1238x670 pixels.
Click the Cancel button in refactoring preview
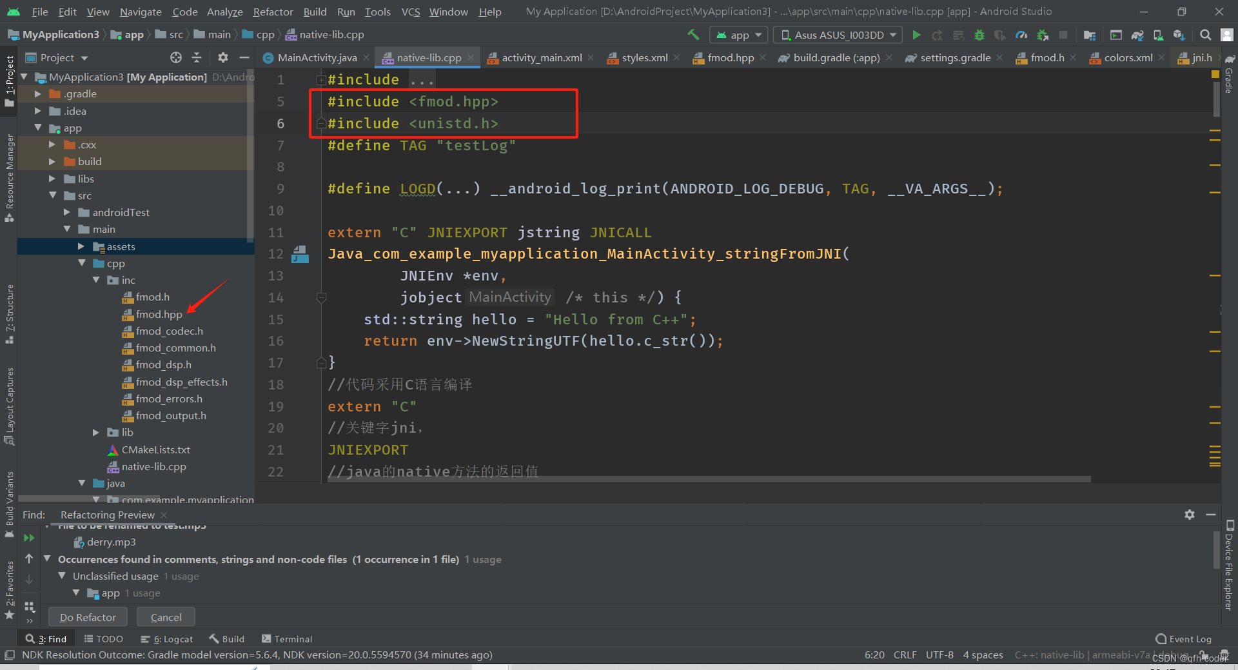(x=166, y=617)
